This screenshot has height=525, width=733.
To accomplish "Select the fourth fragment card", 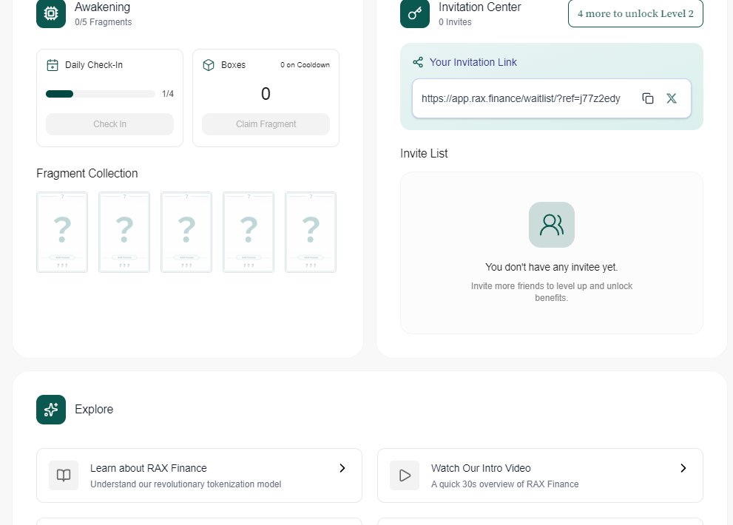I will [x=249, y=232].
